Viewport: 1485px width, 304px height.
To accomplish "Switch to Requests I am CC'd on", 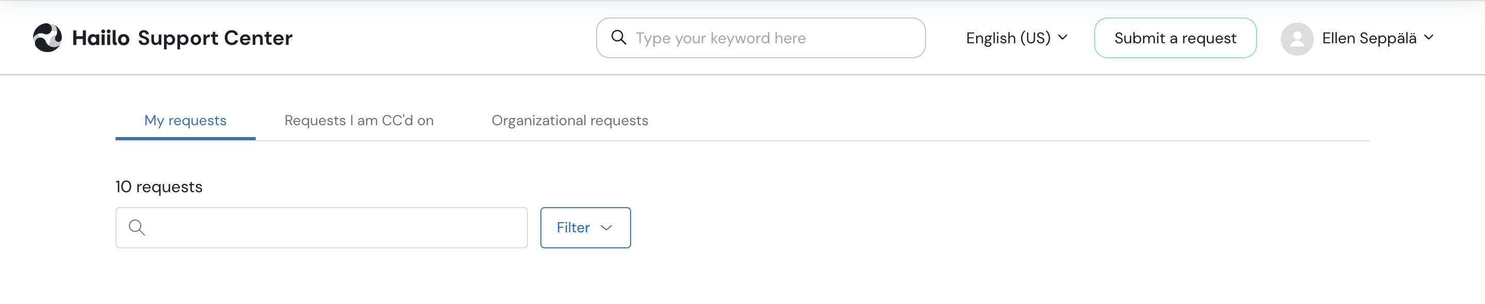I will [x=358, y=121].
